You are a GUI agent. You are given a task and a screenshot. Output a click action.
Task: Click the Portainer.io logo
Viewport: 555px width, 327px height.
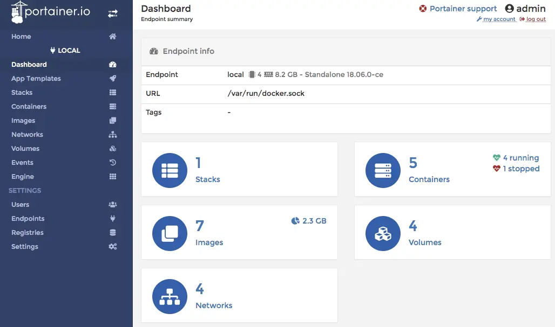click(x=51, y=12)
